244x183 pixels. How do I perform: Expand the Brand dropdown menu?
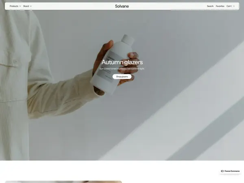[27, 6]
